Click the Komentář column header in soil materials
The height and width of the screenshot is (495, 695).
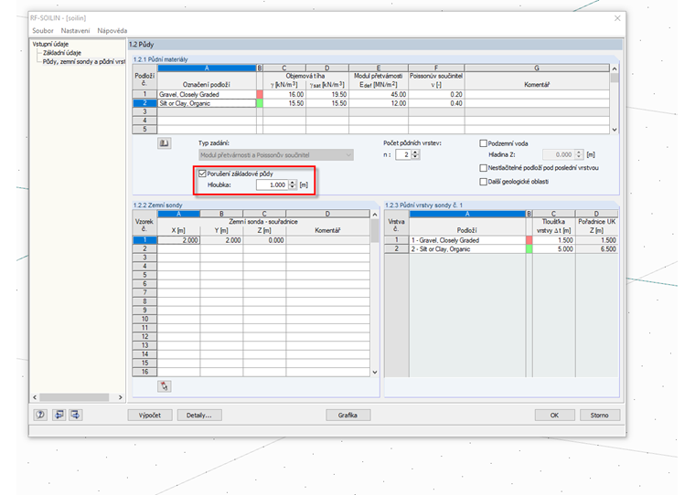point(537,85)
